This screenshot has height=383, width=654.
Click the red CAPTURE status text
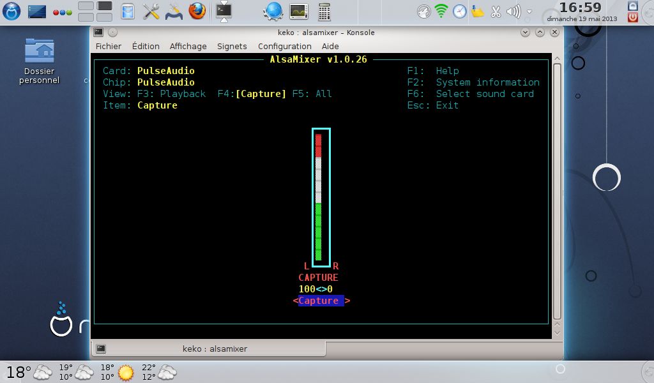coord(318,278)
